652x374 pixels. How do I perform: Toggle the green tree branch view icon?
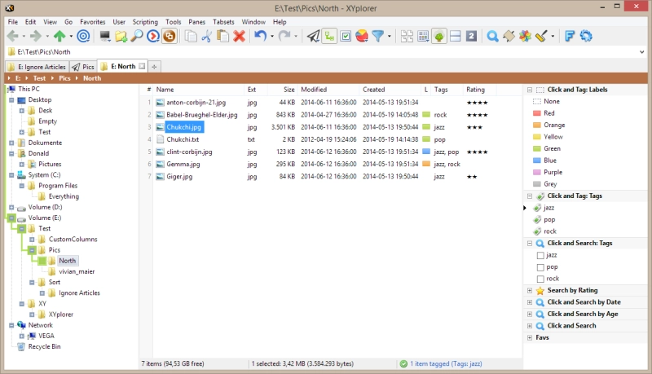[329, 36]
